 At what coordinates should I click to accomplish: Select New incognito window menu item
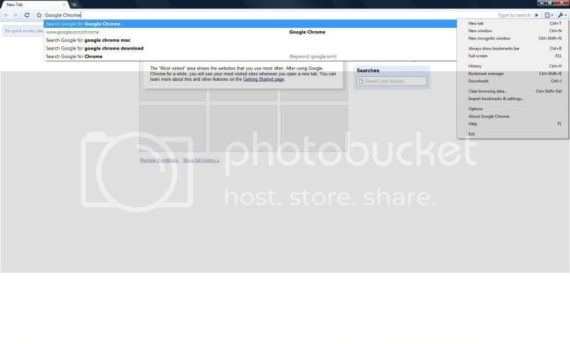(x=489, y=38)
